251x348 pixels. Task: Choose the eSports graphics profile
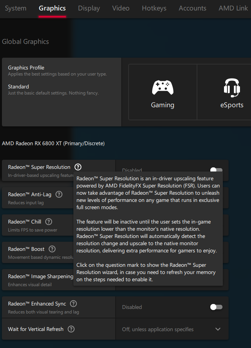[x=224, y=92]
